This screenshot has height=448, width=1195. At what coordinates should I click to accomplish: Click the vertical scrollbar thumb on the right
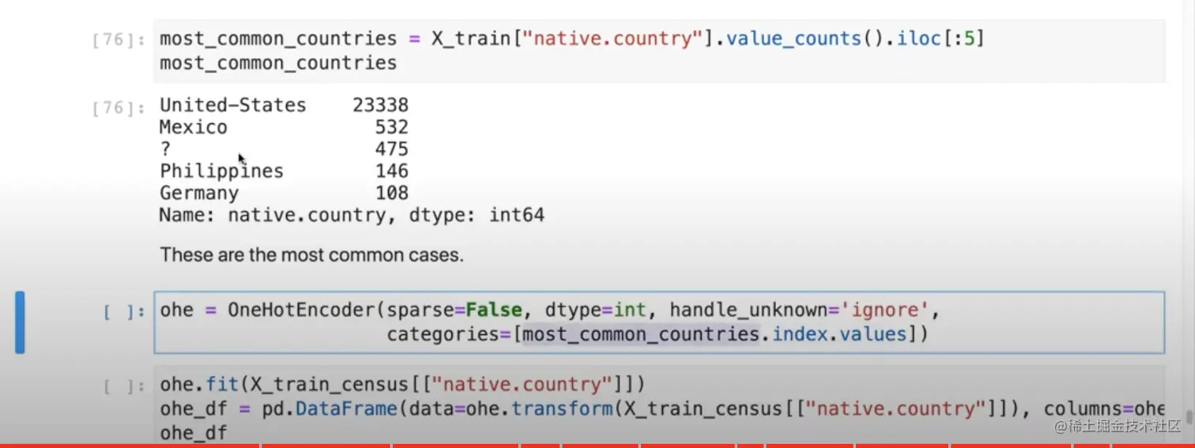coord(1189,417)
